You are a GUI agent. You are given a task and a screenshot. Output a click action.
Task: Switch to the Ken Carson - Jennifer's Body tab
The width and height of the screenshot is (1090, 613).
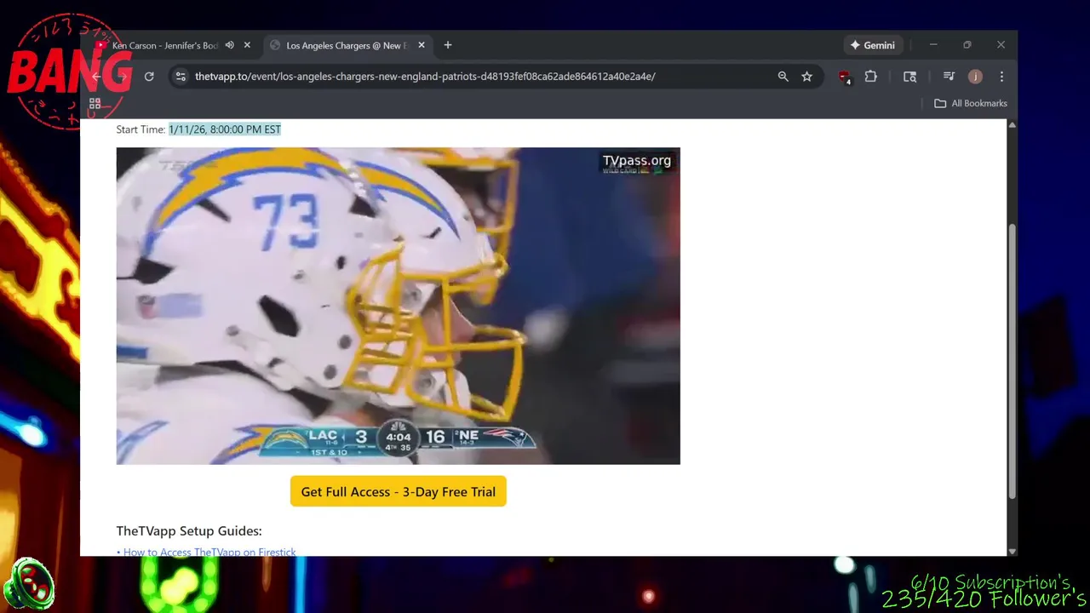point(164,45)
